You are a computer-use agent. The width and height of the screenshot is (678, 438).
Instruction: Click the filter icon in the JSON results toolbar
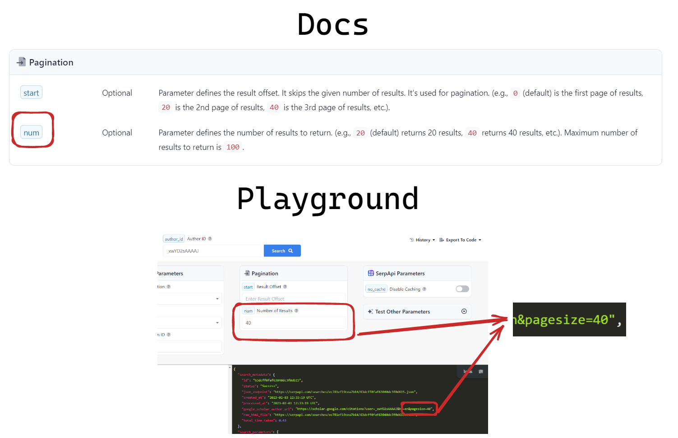point(480,371)
